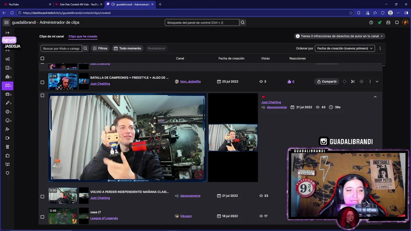411x231 pixels.
Task: Expand the sidebar with arrow icon
Action: tap(7, 33)
